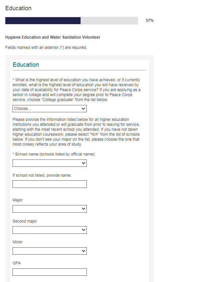
Task: Click the required fields asterisk note
Action: click(46, 48)
